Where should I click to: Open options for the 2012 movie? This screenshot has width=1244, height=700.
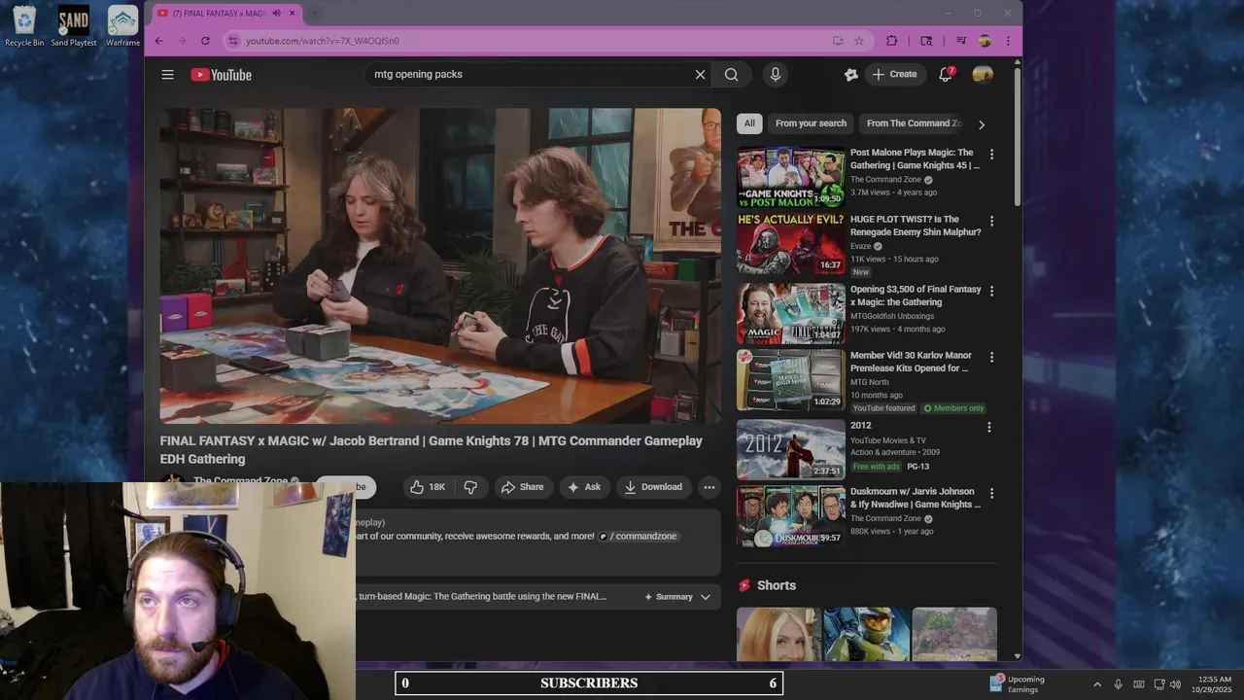[989, 427]
